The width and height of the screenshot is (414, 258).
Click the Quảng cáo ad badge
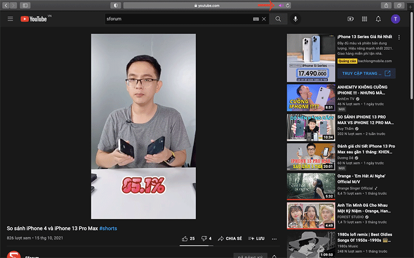(347, 61)
